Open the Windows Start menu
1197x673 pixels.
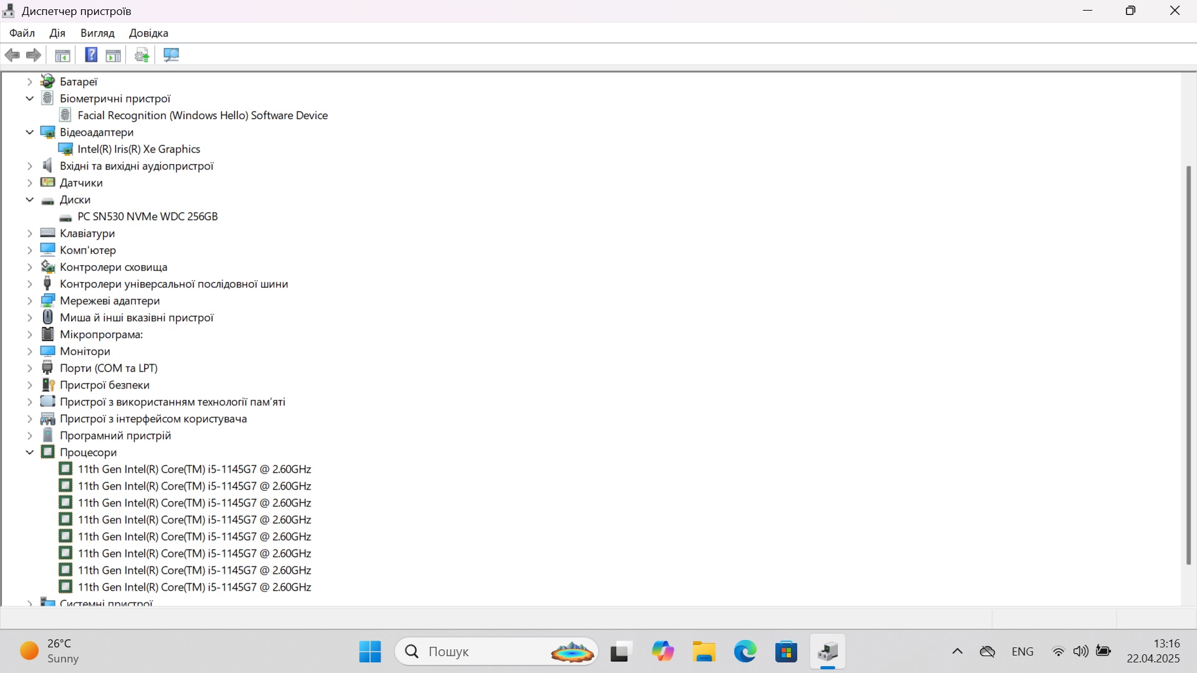click(370, 652)
